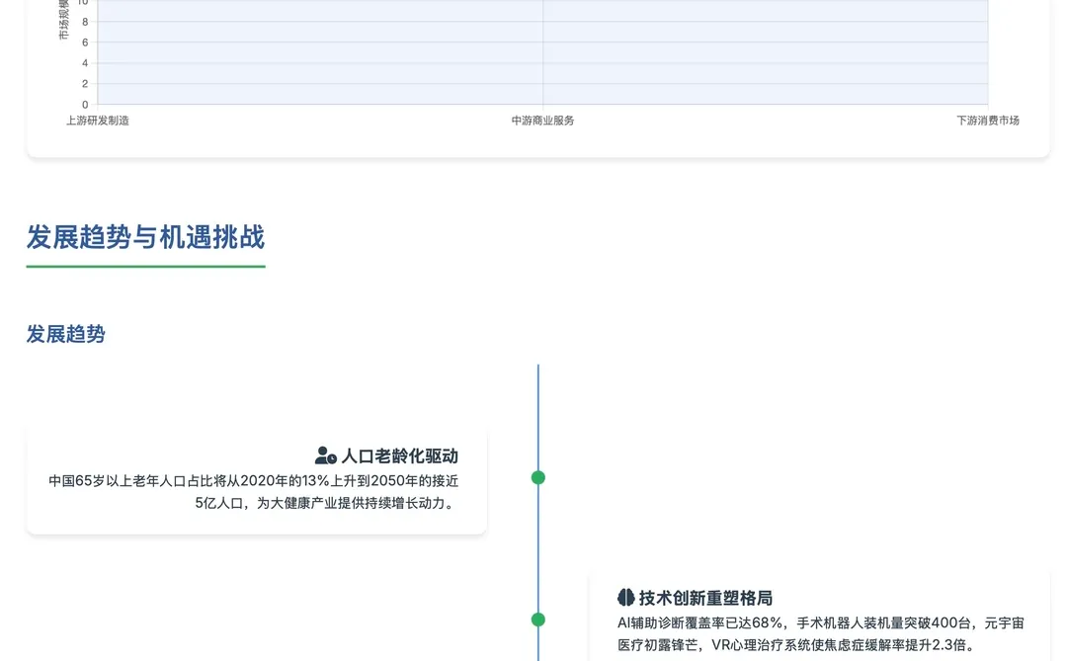Click the vertical timeline line between the cards

(538, 548)
